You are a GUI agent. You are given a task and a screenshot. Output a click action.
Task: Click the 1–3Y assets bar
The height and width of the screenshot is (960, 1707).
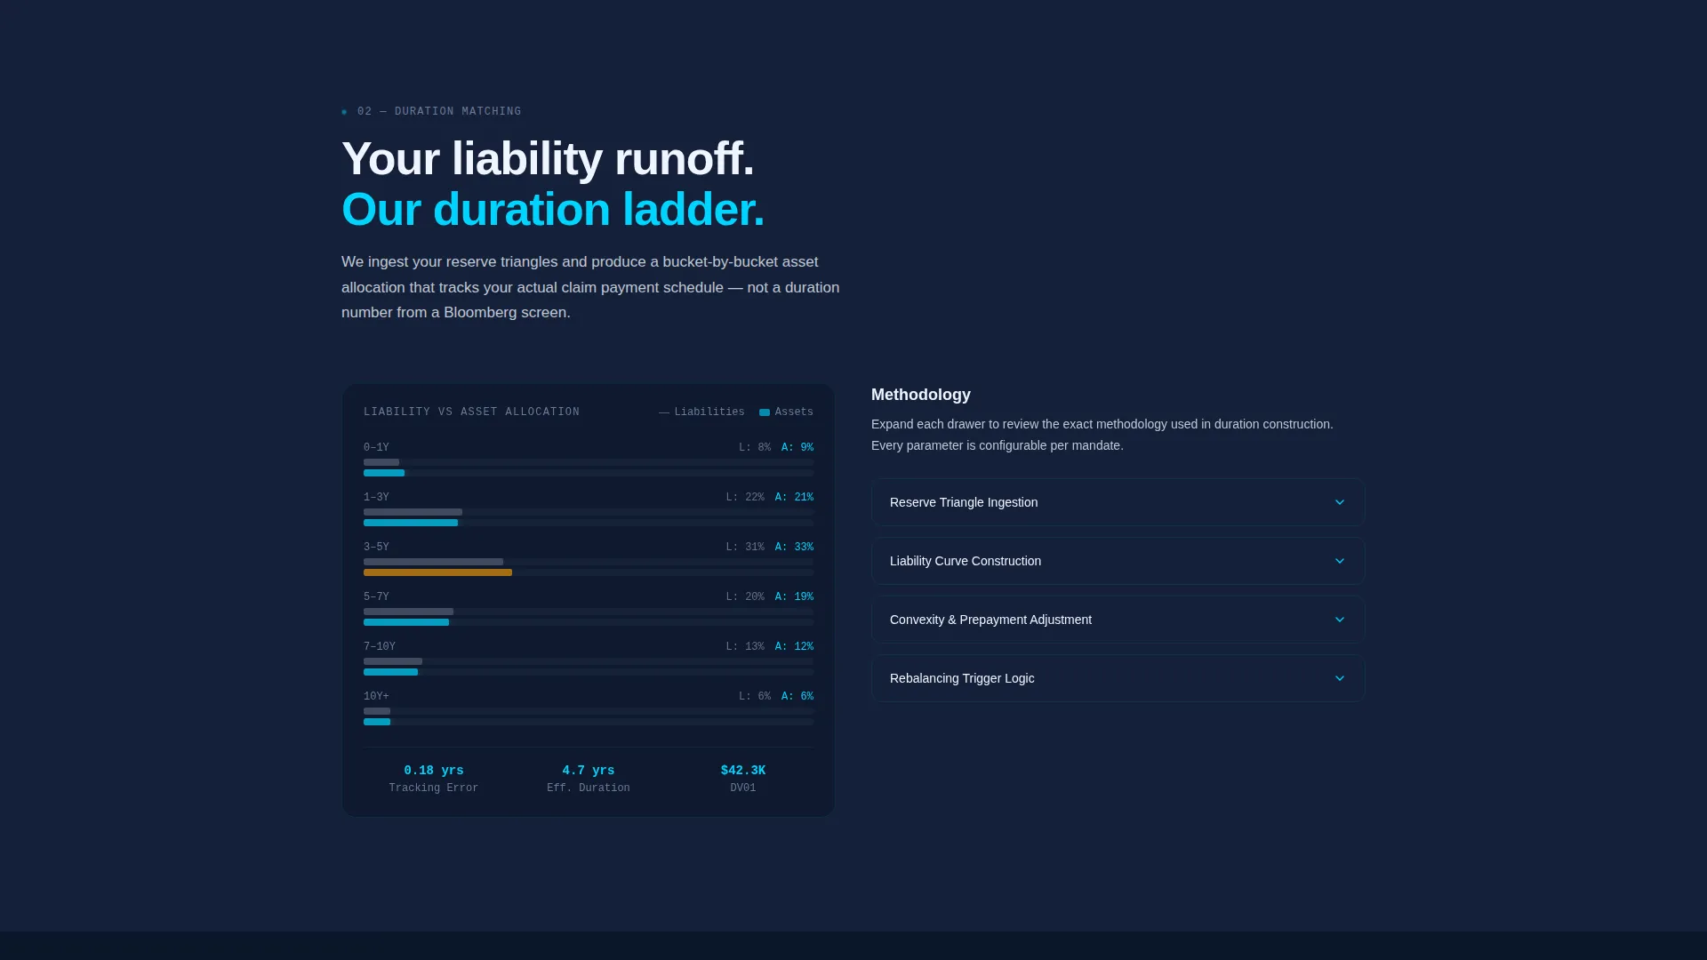pos(411,523)
